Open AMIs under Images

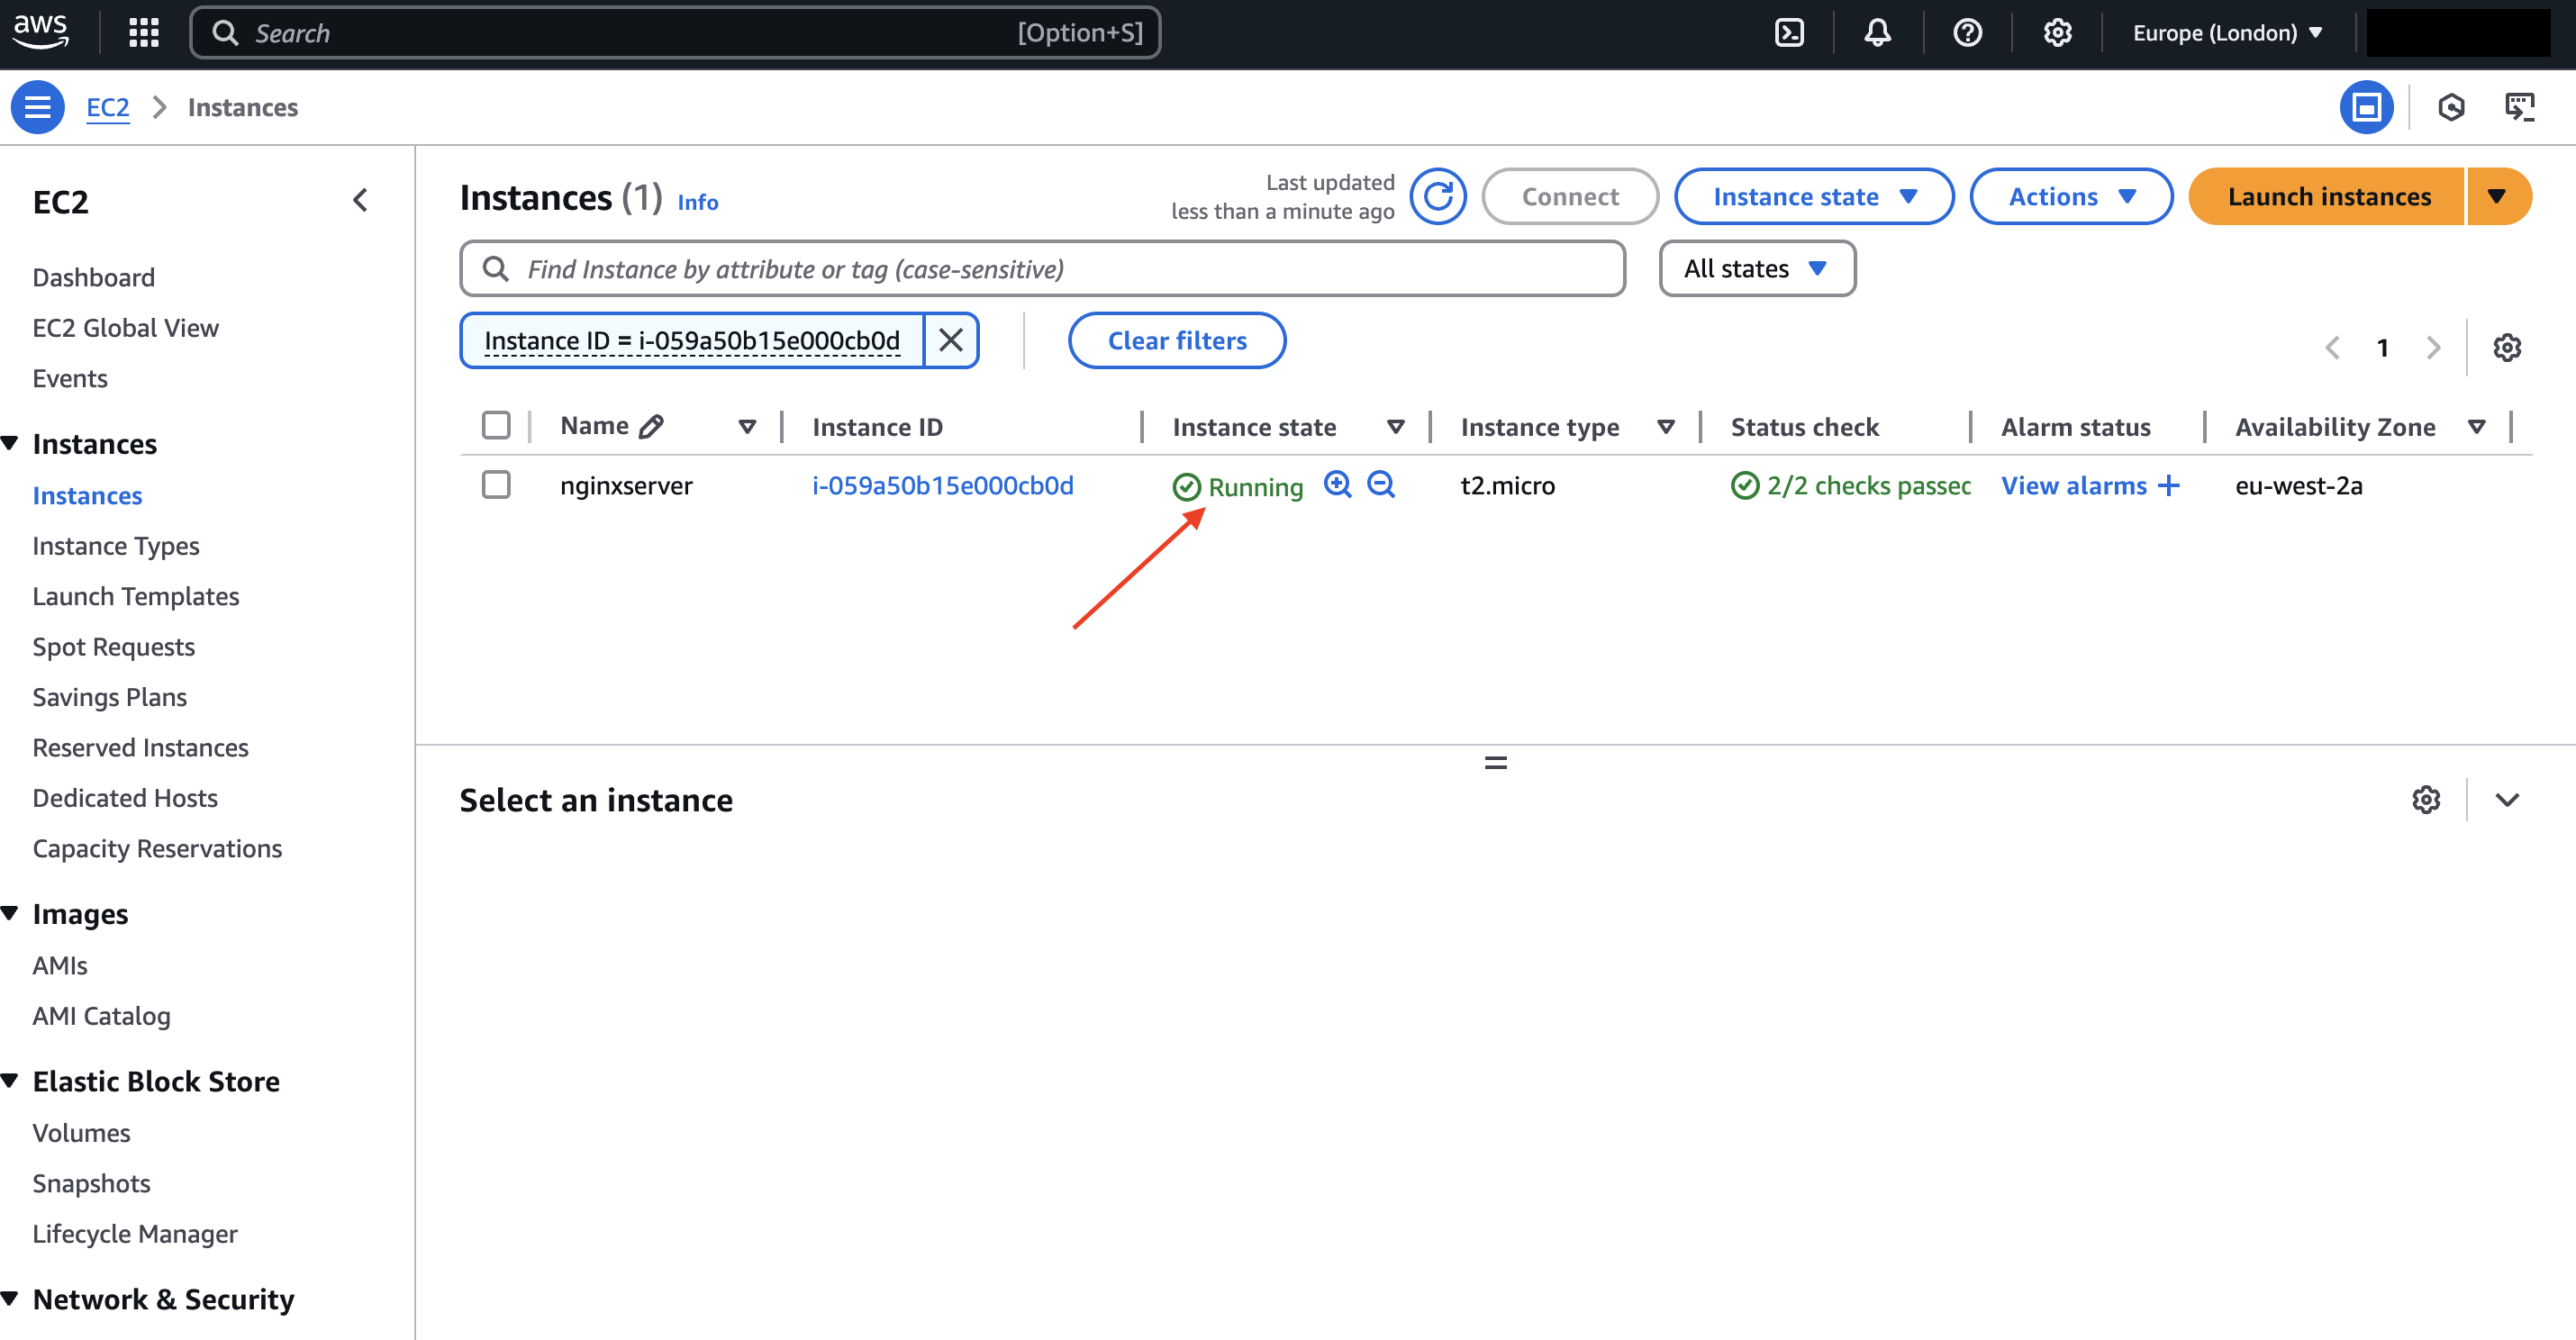pos(60,965)
